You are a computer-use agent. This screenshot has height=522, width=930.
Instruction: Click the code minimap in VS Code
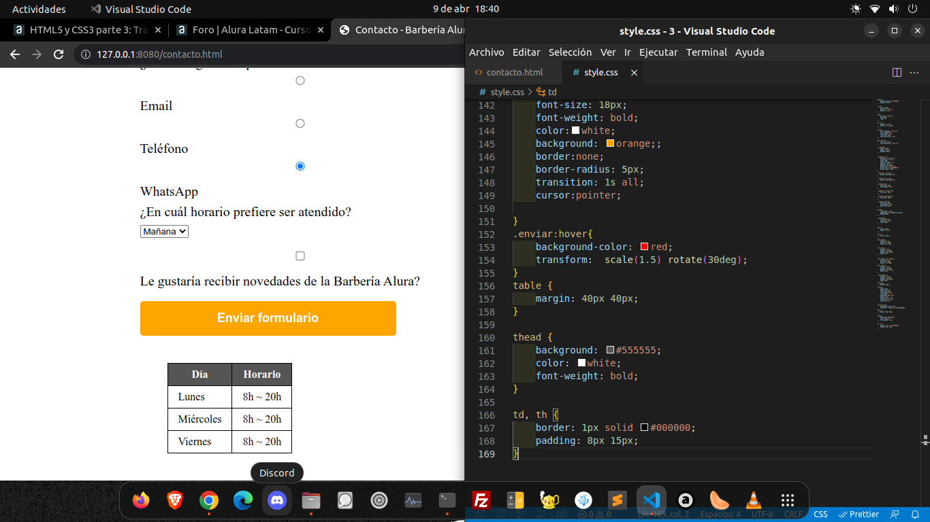pyautogui.click(x=894, y=214)
